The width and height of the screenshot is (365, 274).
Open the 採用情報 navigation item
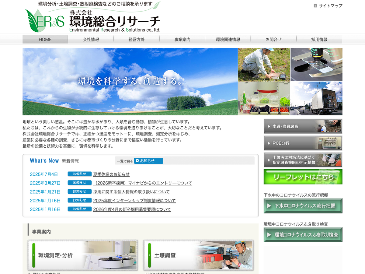coord(319,39)
